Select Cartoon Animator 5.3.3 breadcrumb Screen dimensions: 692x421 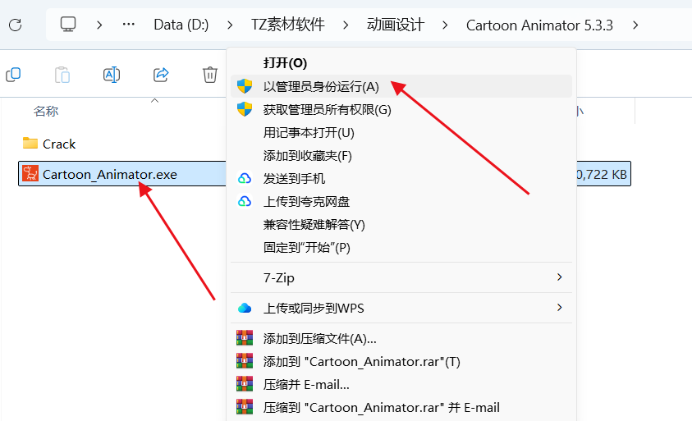pos(539,25)
